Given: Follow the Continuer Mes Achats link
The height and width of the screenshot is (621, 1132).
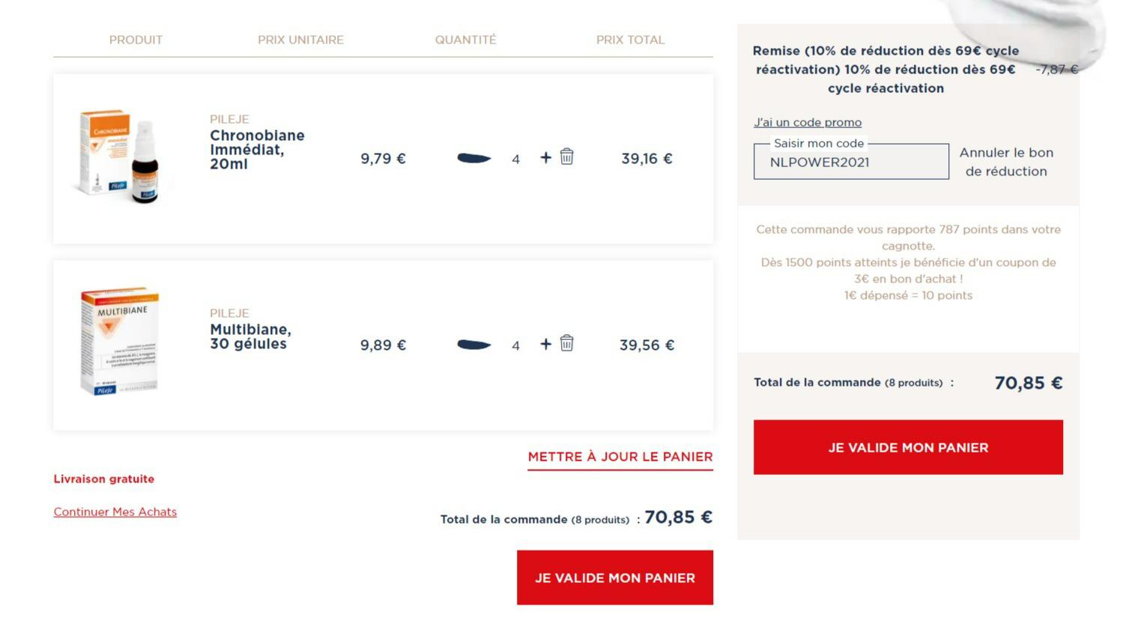Looking at the screenshot, I should (115, 512).
